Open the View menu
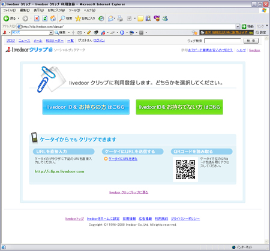This screenshot has width=270, height=251. 38,10
